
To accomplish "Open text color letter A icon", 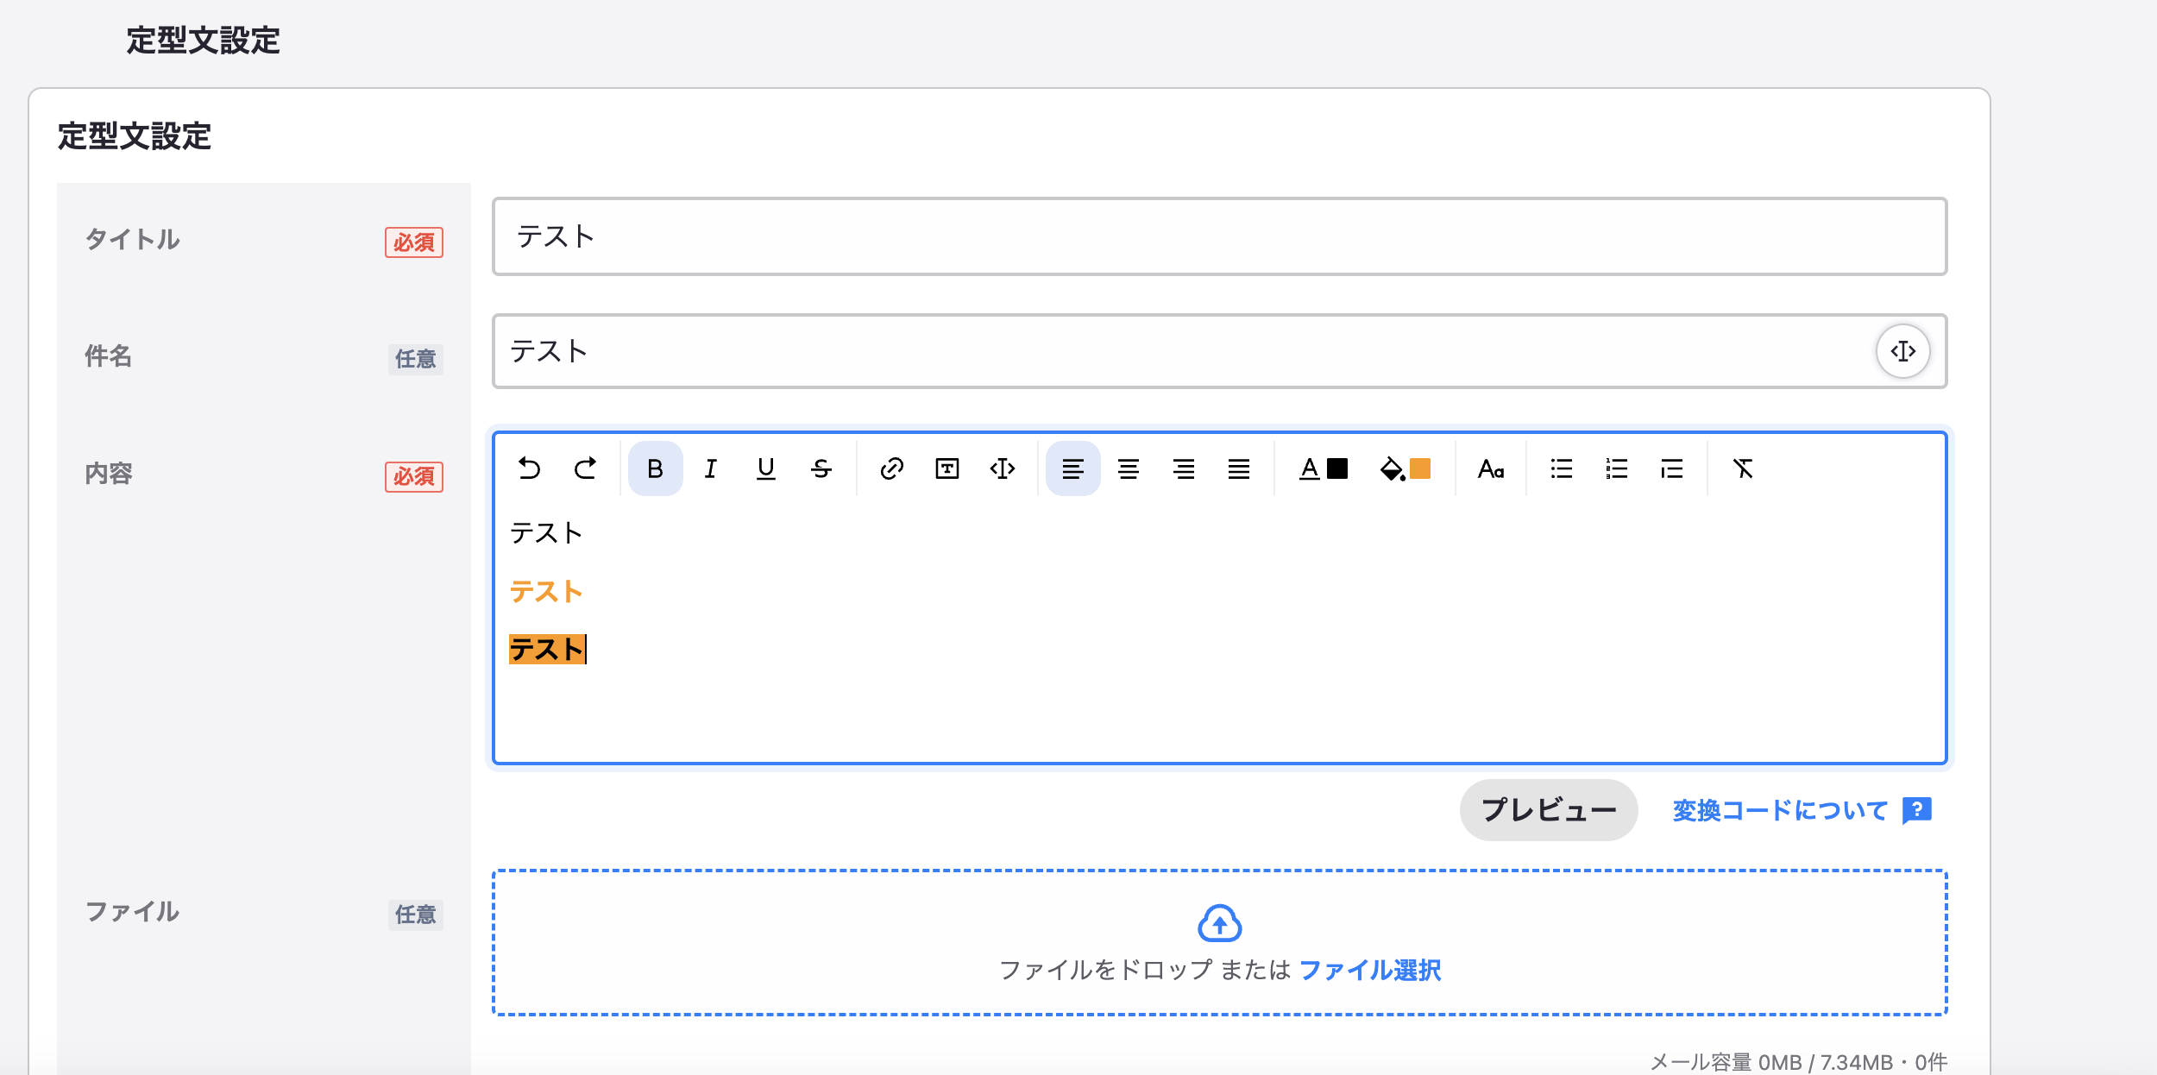I will [x=1310, y=468].
